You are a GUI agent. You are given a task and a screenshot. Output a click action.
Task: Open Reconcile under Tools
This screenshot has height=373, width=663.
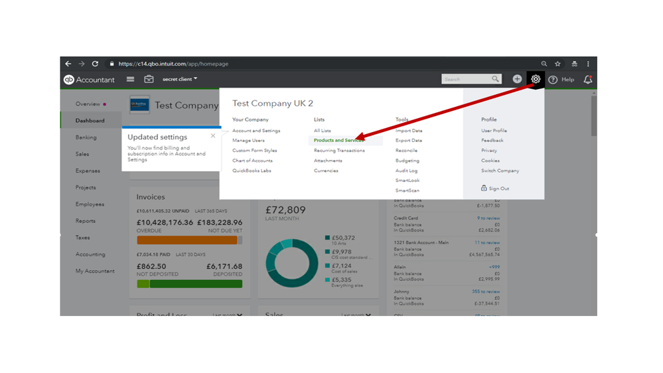click(x=406, y=151)
